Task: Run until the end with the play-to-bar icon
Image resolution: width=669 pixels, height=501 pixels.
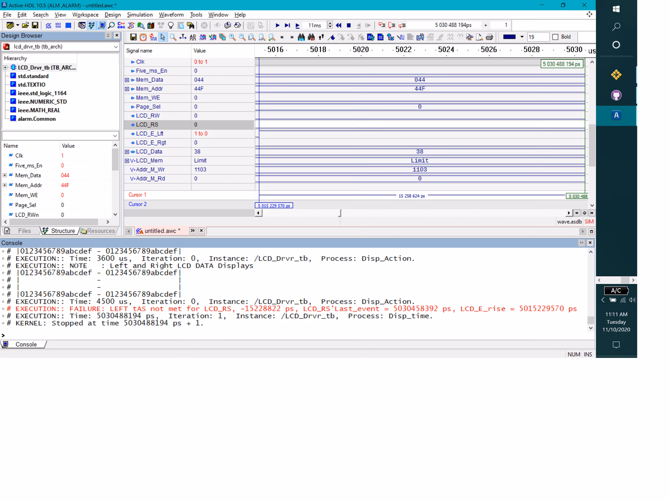Action: point(287,25)
